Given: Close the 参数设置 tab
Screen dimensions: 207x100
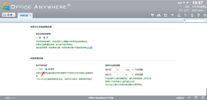Looking at the screenshot, I should coord(31,16).
